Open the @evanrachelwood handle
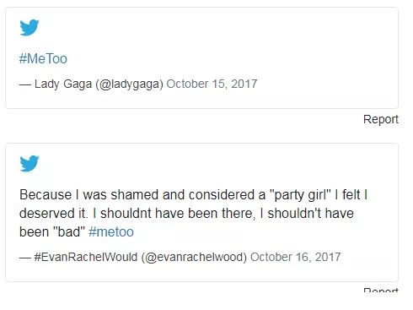This screenshot has height=310, width=413. click(x=194, y=257)
